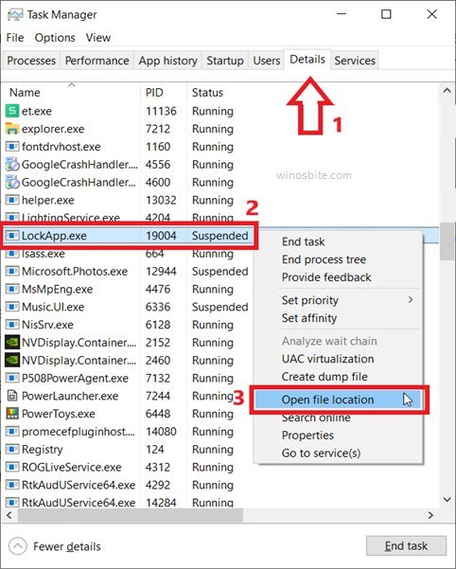Click the P508PowerAgent.exe process icon
This screenshot has height=569, width=456.
[x=12, y=378]
